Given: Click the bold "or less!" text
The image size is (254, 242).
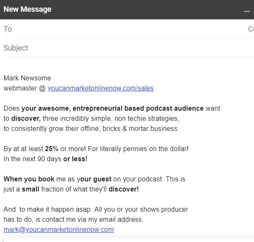Looking at the screenshot, I should (x=75, y=159).
